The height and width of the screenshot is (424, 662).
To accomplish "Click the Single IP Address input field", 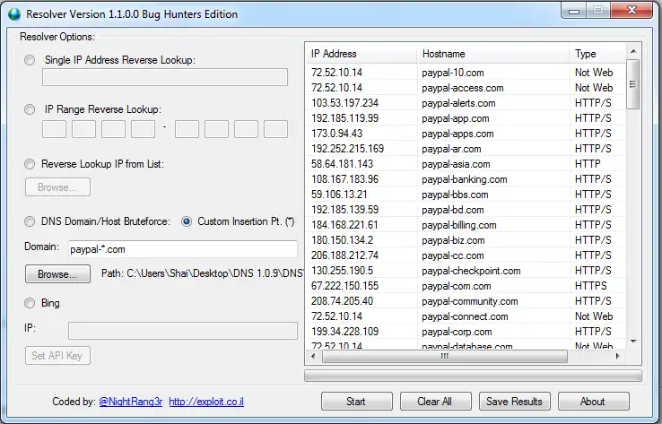I will click(x=165, y=77).
